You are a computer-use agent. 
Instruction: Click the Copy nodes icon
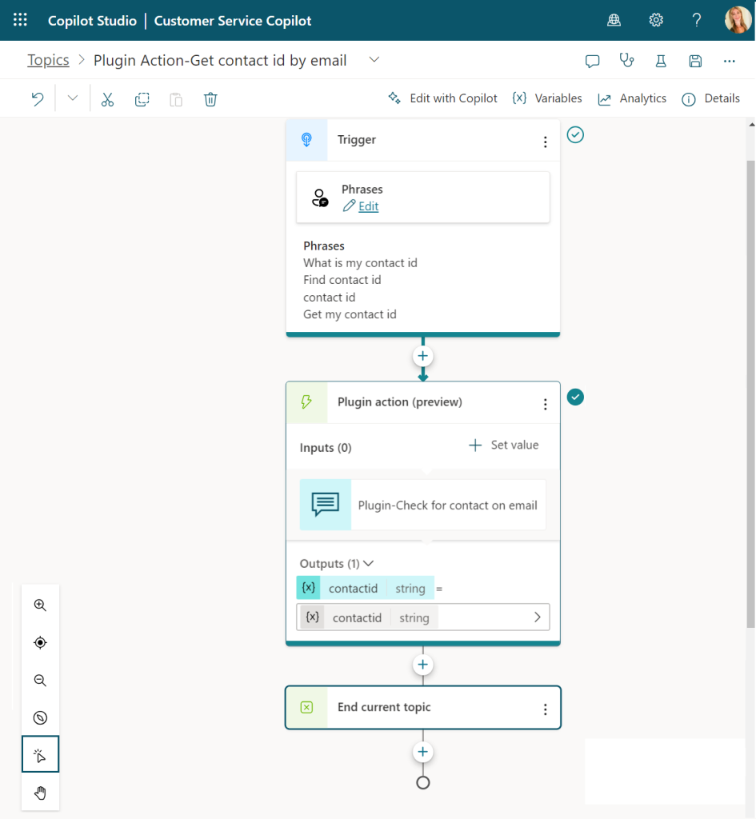142,99
